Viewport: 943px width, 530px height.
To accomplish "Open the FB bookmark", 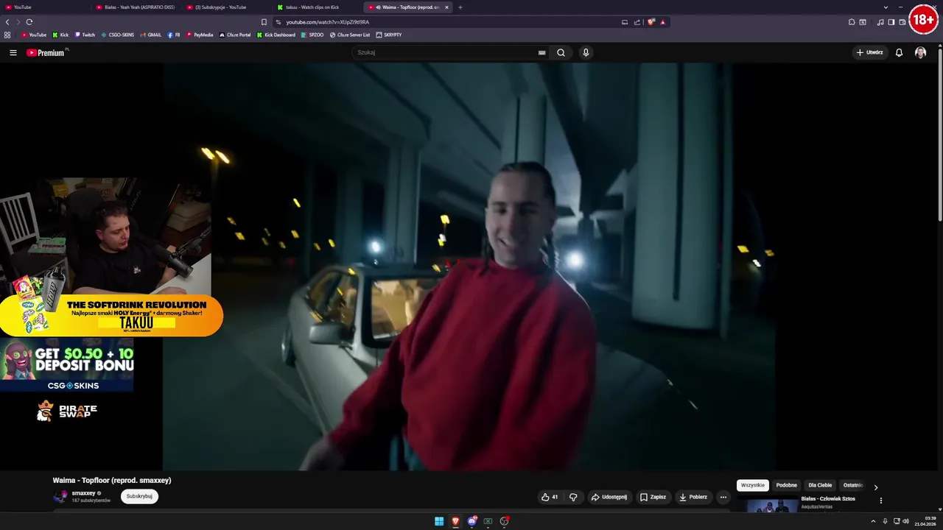I will pos(174,35).
